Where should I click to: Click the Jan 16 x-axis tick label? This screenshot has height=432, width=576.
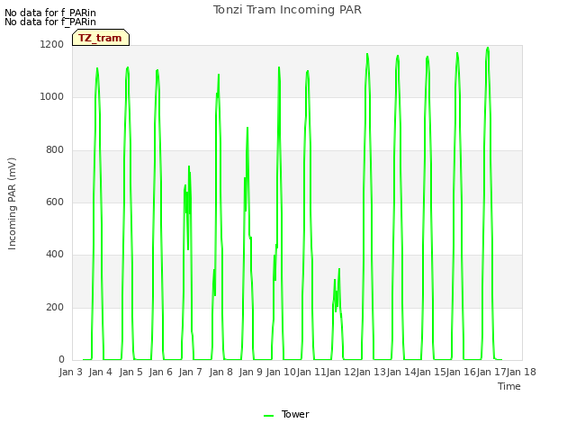point(462,372)
